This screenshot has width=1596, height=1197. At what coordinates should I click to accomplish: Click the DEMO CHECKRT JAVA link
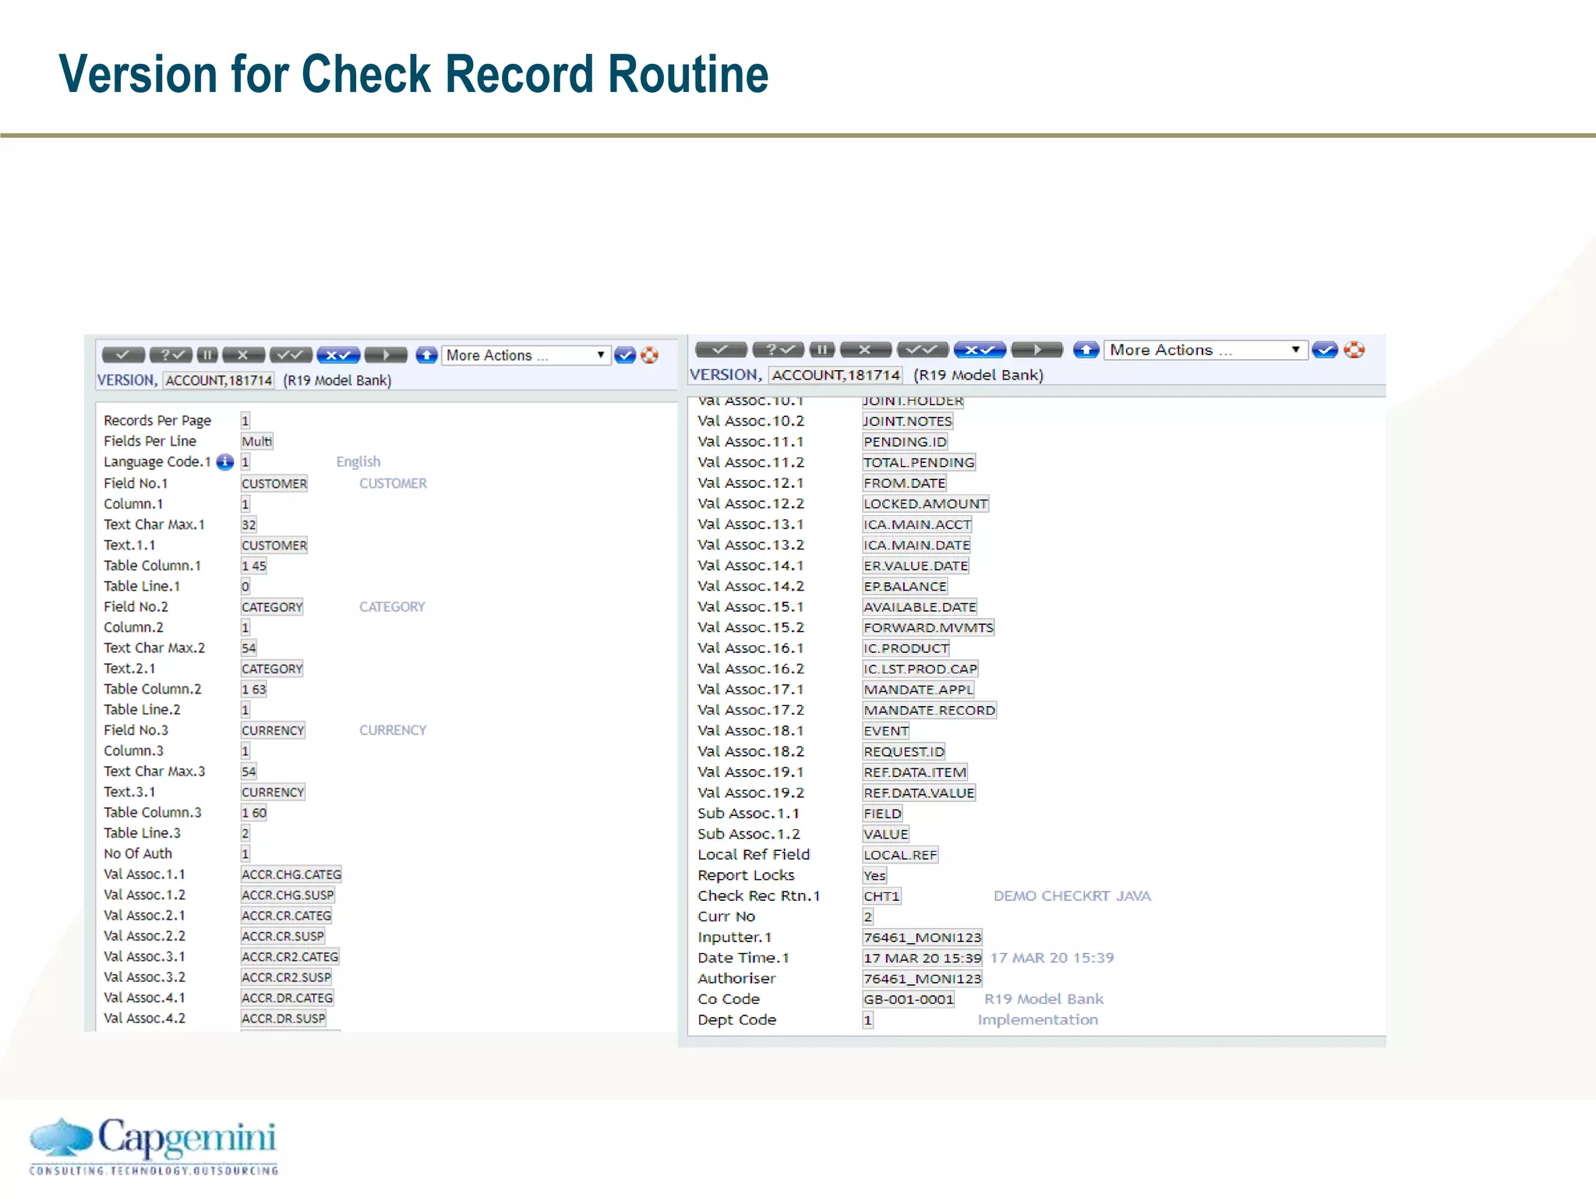click(1072, 896)
